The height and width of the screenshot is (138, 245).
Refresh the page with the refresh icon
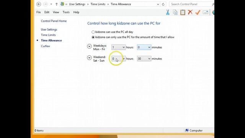(163, 4)
